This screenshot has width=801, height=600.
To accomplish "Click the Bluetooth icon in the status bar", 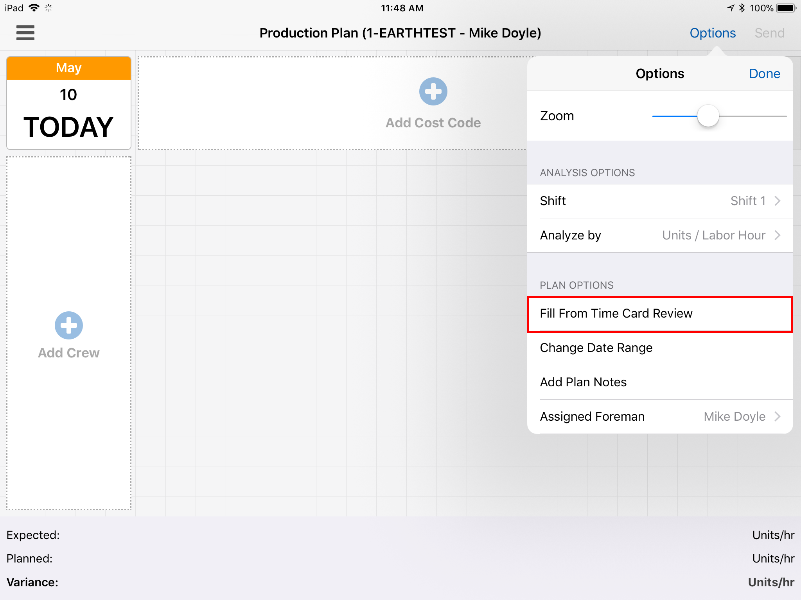I will pyautogui.click(x=741, y=7).
